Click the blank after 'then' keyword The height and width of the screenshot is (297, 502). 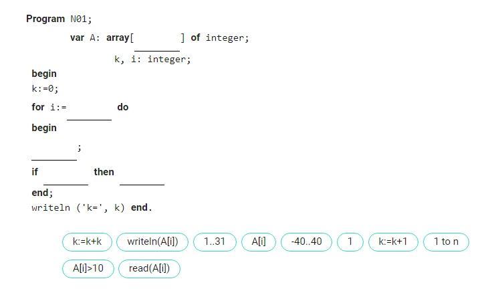142,174
